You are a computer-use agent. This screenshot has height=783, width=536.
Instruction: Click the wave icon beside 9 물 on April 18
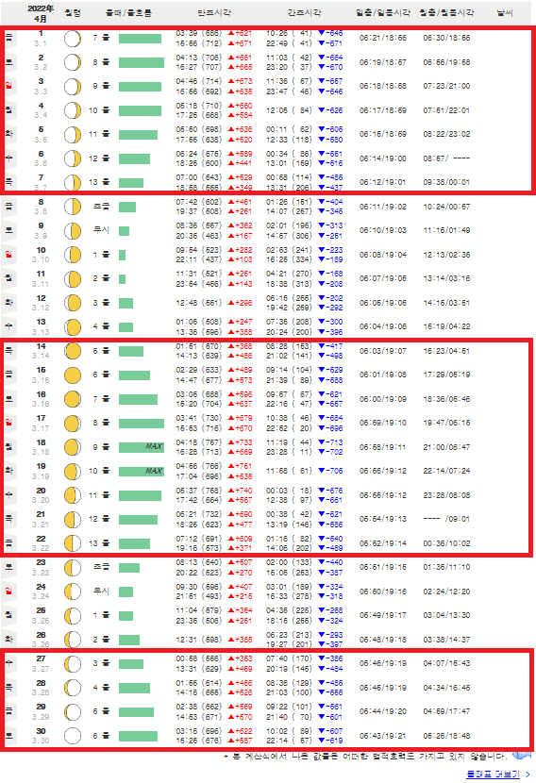click(106, 447)
